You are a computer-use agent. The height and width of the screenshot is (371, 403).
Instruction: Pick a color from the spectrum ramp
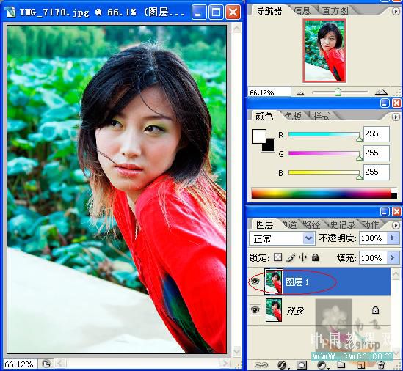[324, 193]
